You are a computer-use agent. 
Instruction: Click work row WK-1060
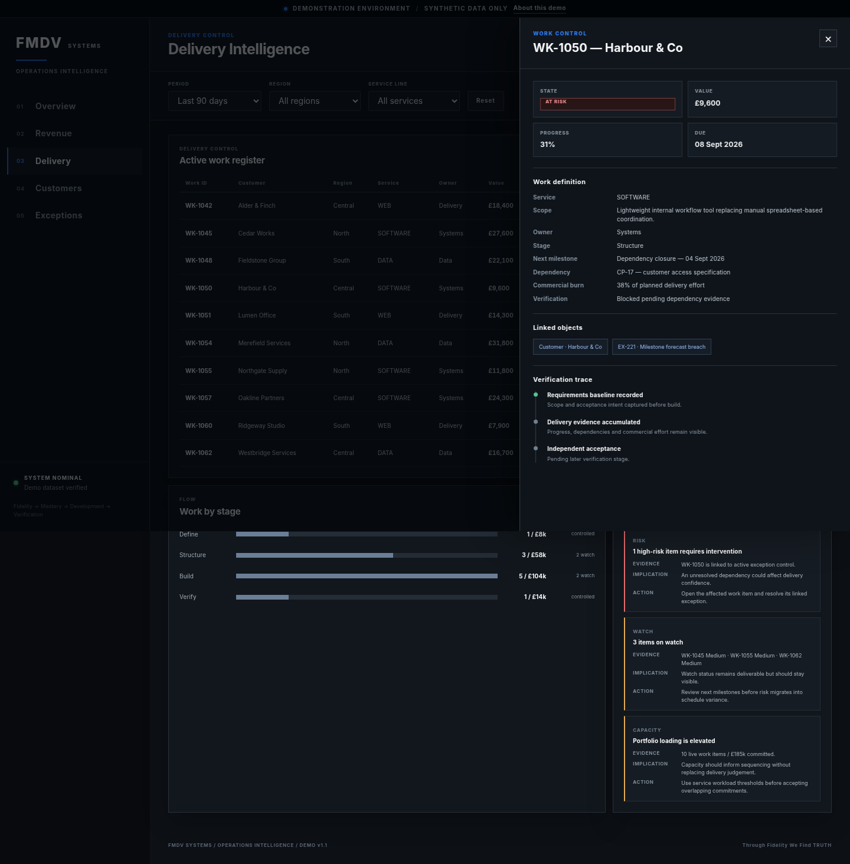[x=349, y=426]
